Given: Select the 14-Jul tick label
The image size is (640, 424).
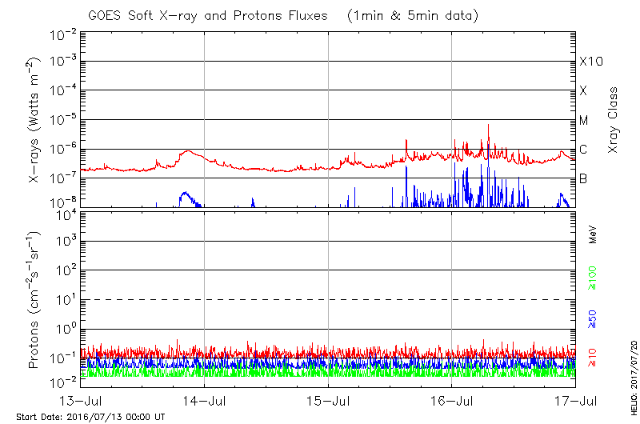Looking at the screenshot, I should pos(205,399).
